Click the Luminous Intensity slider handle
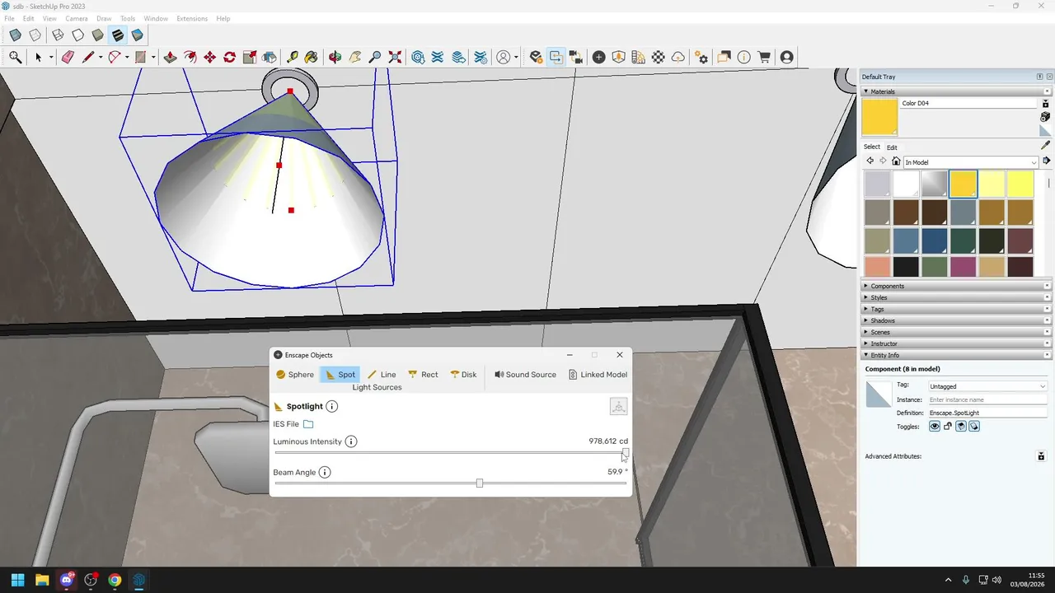The image size is (1055, 593). coord(626,453)
